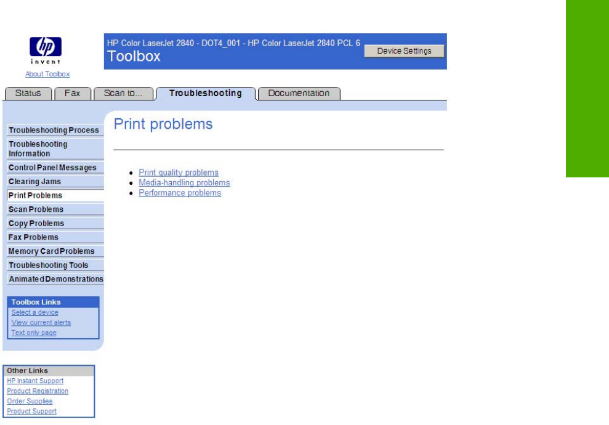
Task: Open the About Toolbox link
Action: (x=47, y=74)
